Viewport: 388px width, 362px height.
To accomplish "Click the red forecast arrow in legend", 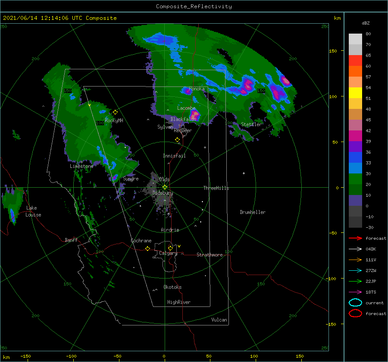I will pyautogui.click(x=355, y=238).
